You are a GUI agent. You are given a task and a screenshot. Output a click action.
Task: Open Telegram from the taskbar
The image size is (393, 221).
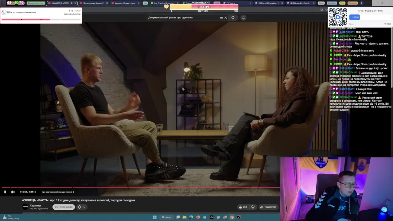point(205,217)
